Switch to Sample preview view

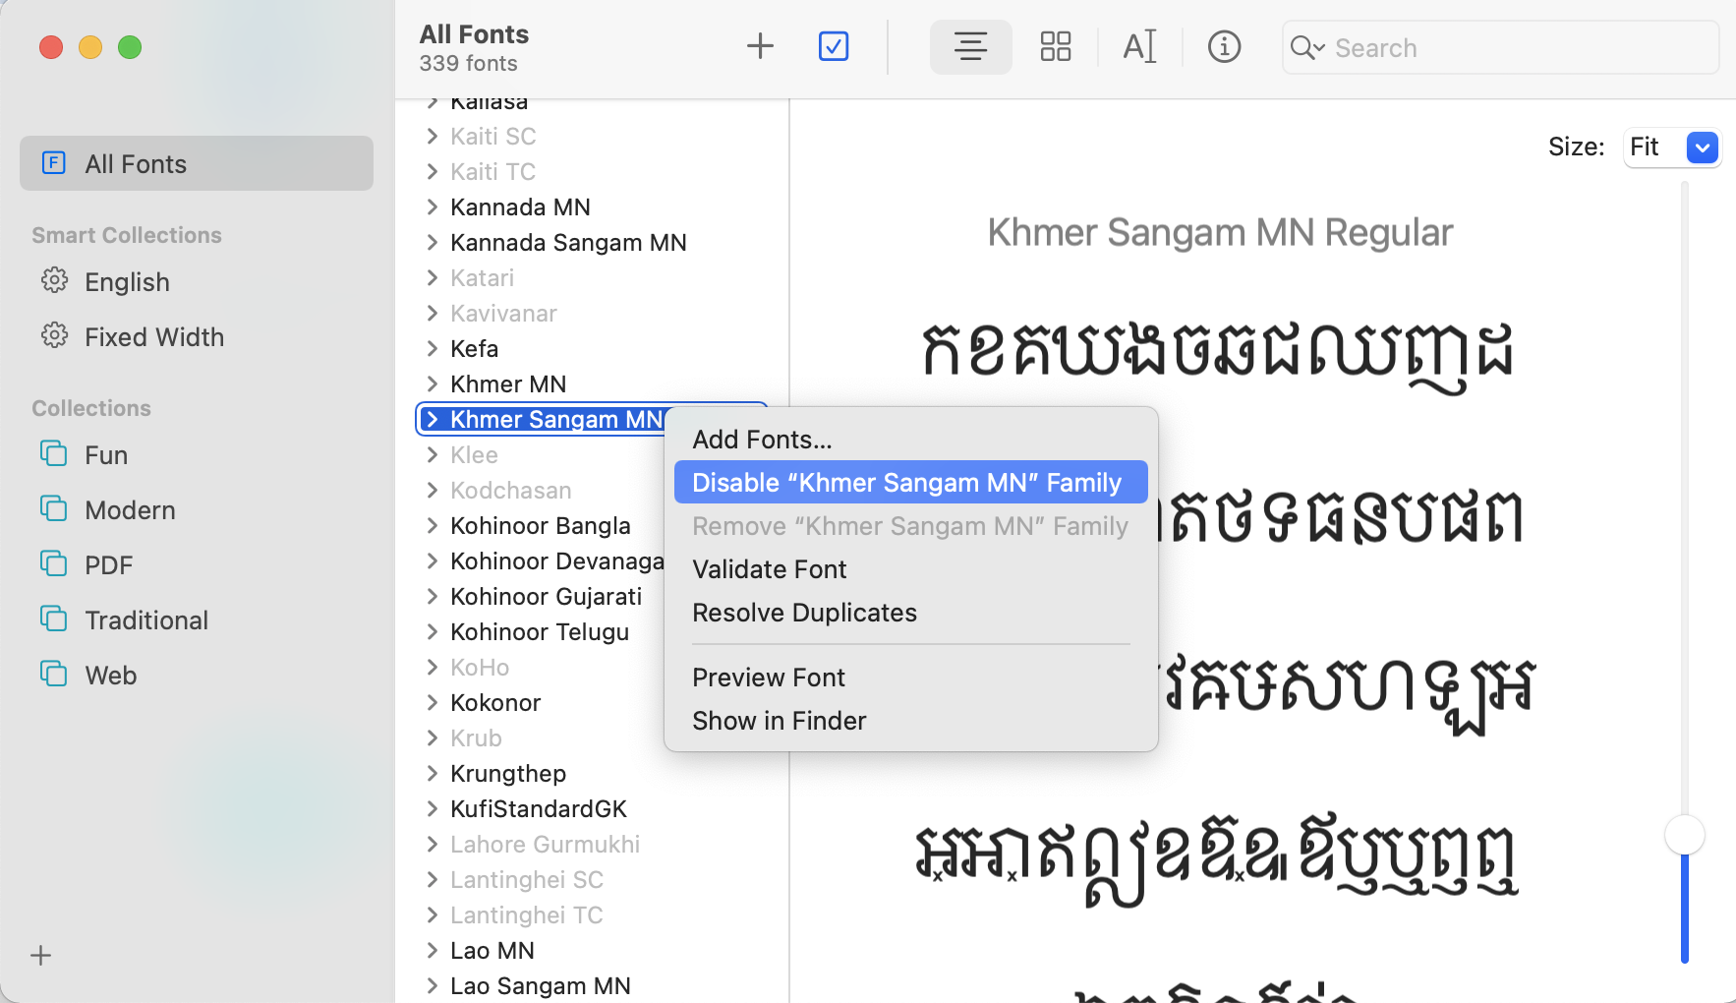coord(970,46)
